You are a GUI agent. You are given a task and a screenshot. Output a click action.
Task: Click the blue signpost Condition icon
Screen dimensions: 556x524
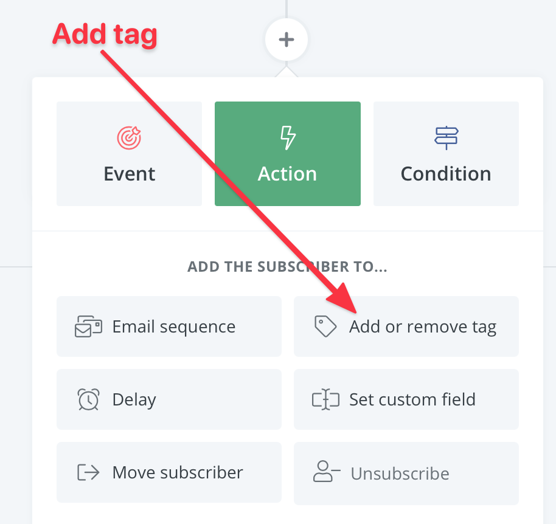pos(446,138)
